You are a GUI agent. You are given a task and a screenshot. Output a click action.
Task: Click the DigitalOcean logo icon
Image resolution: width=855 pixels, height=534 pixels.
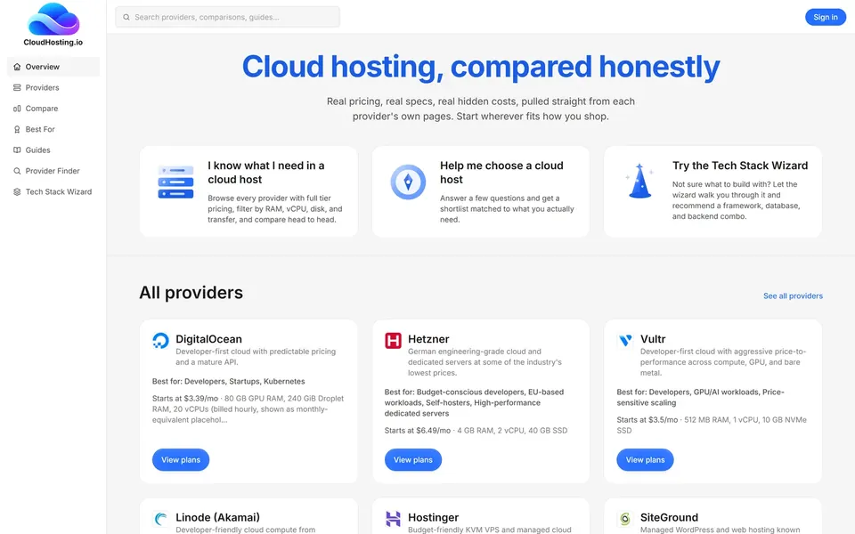click(x=161, y=341)
